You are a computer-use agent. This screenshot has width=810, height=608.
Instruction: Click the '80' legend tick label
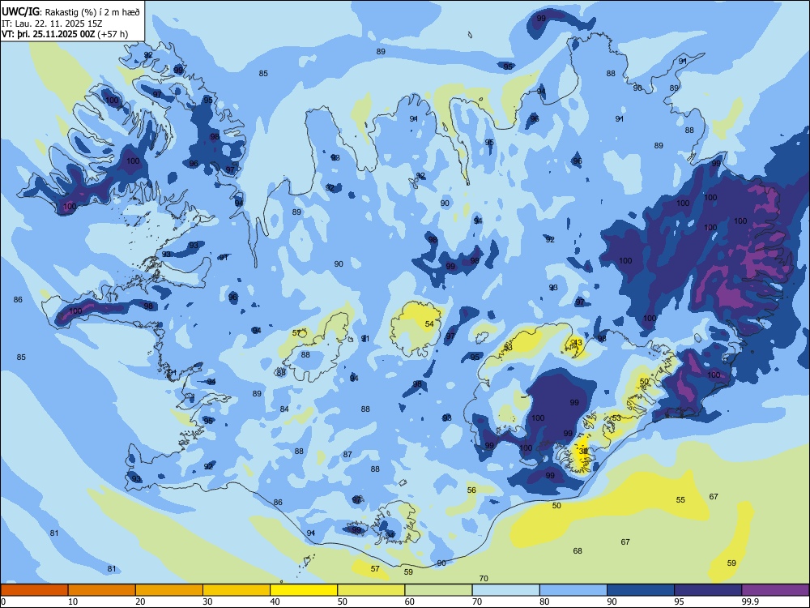click(544, 602)
